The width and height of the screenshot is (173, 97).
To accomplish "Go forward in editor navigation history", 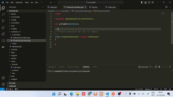I will click(55, 2).
